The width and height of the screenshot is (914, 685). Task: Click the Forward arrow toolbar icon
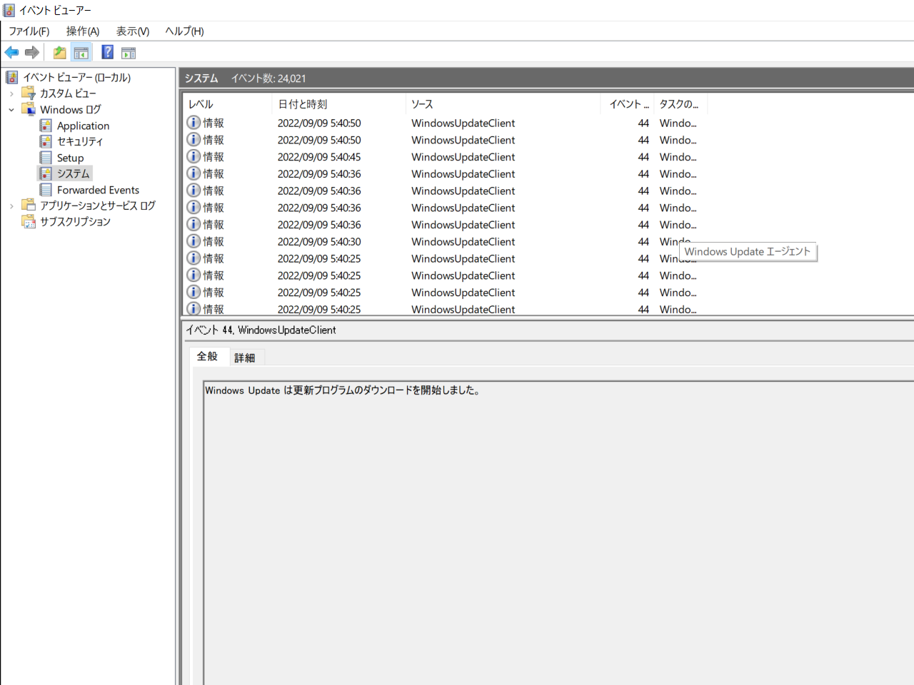pos(32,52)
